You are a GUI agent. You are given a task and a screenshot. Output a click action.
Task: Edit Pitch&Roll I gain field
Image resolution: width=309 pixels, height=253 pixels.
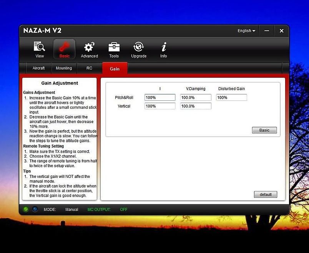pyautogui.click(x=160, y=97)
